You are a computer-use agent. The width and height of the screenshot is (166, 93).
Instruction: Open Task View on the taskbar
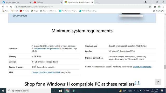coord(54,91)
